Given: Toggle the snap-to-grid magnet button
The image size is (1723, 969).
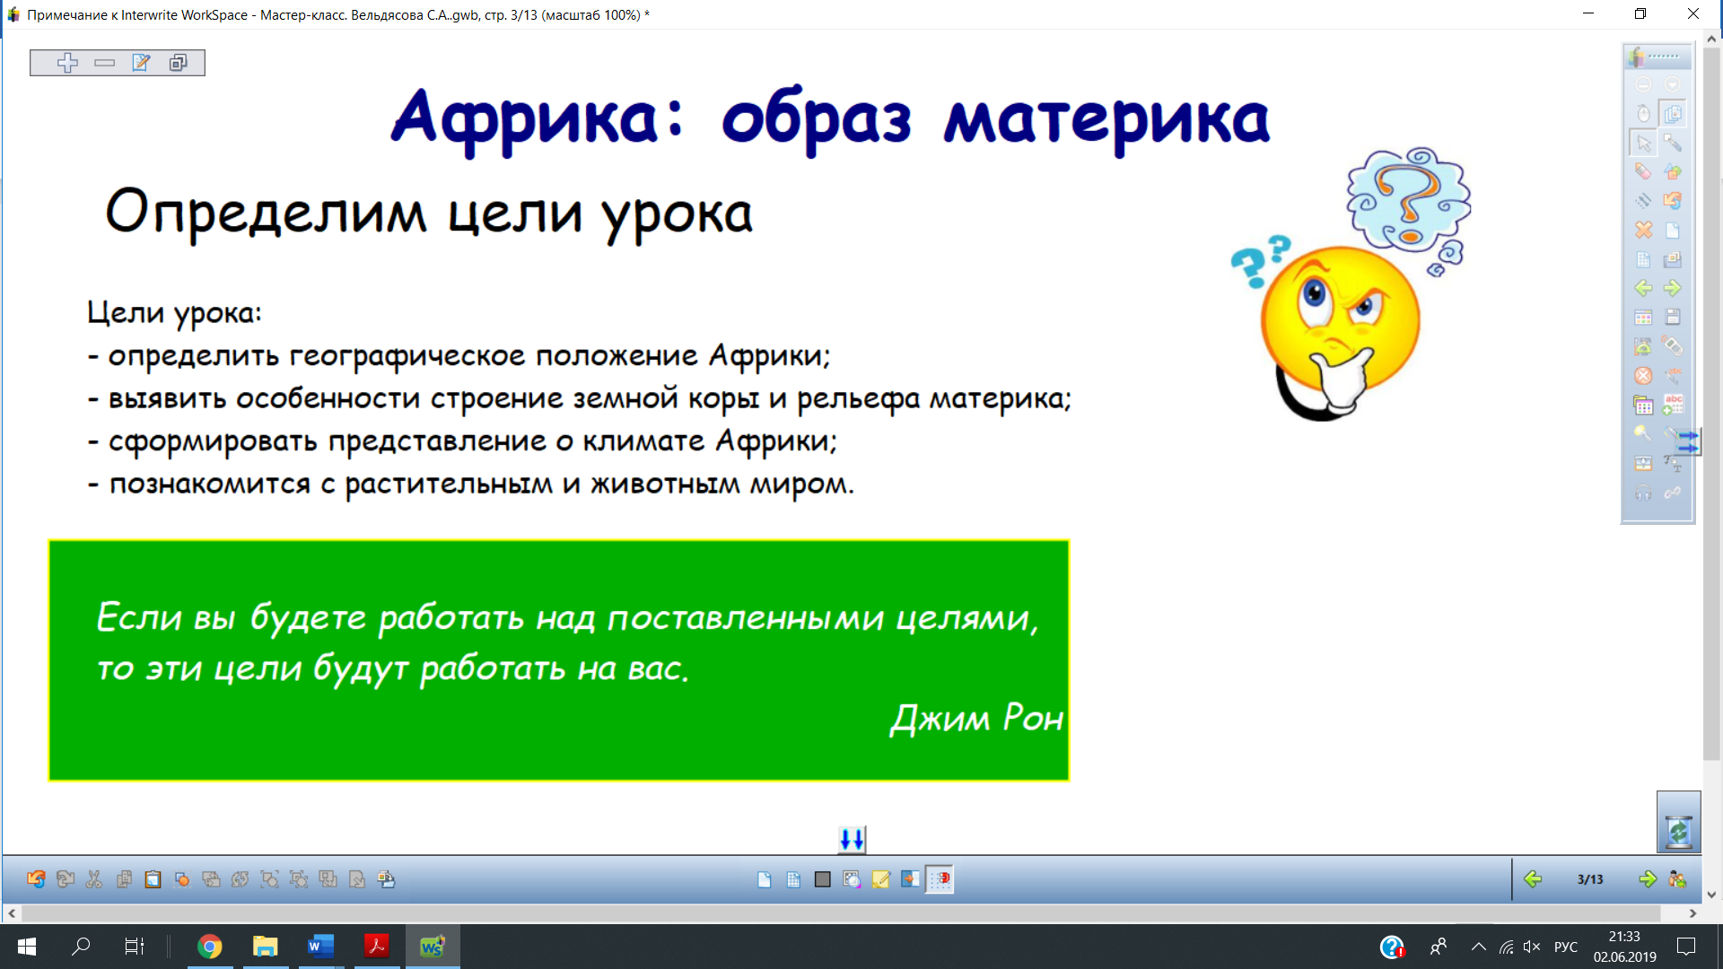Looking at the screenshot, I should (x=940, y=879).
